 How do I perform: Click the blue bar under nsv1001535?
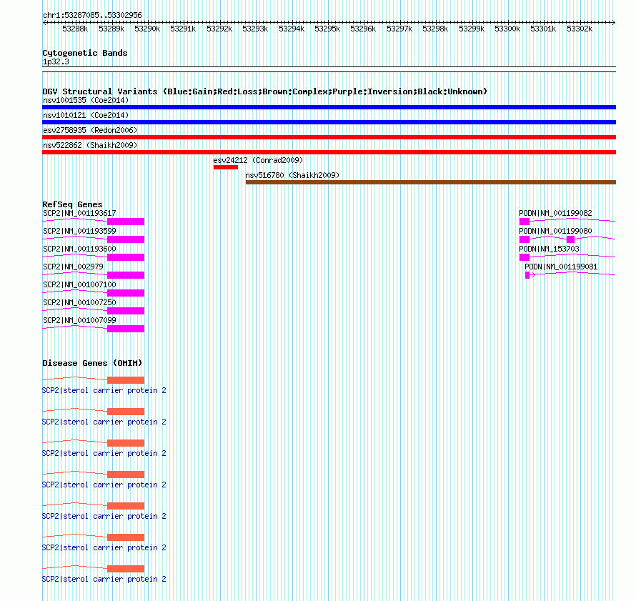pyautogui.click(x=329, y=107)
